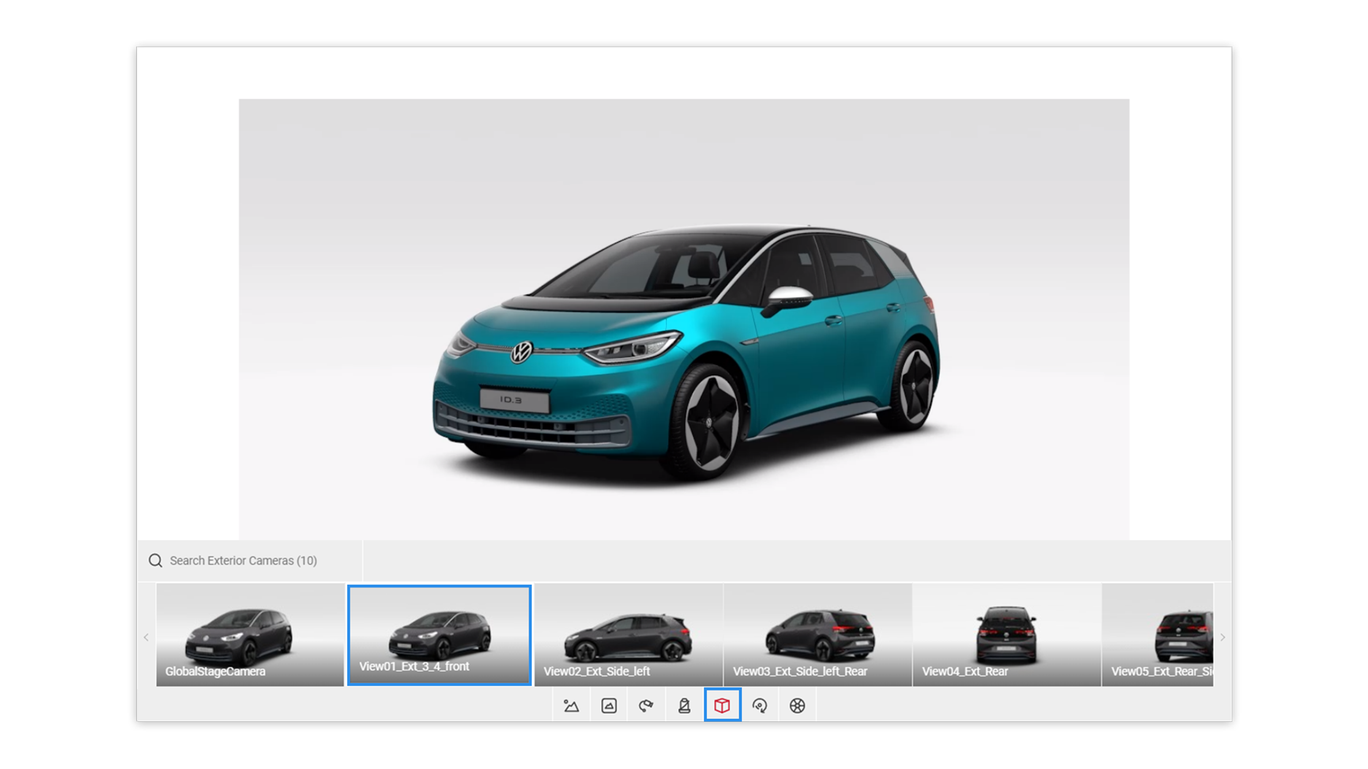
Task: Click the framed image background icon
Action: point(608,705)
